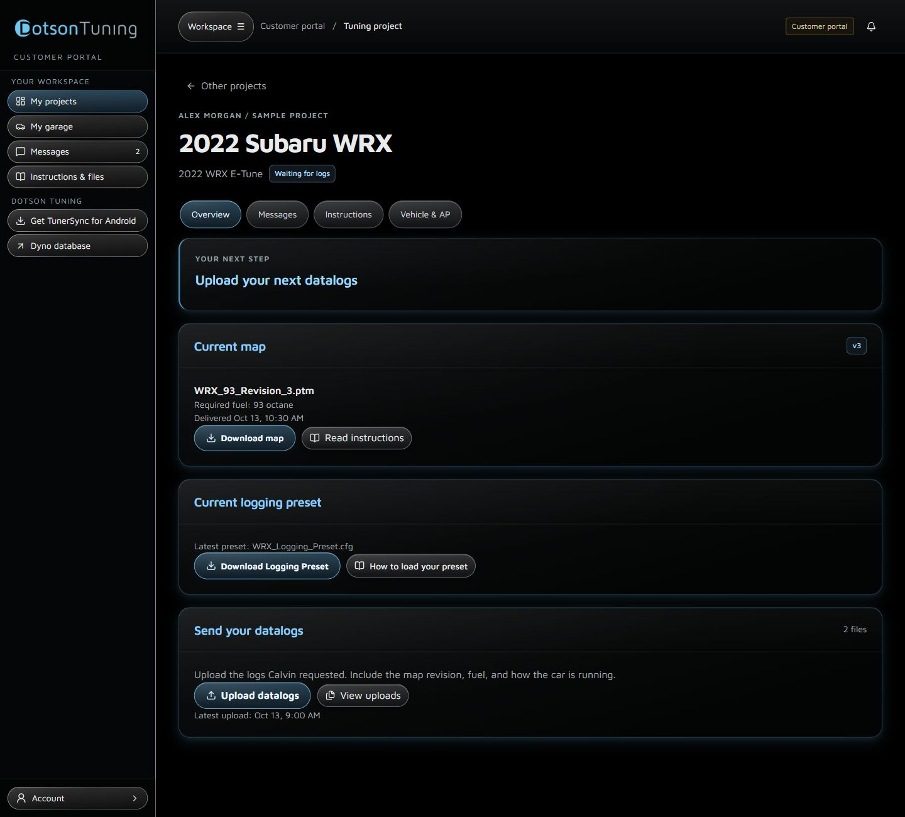The image size is (905, 817).
Task: Open Instructions & files in sidebar
Action: click(x=77, y=177)
